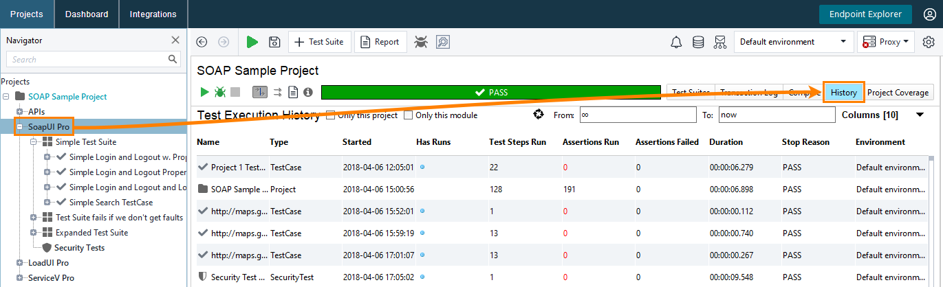The height and width of the screenshot is (287, 943).
Task: Click the back navigation arrow icon
Action: 202,42
